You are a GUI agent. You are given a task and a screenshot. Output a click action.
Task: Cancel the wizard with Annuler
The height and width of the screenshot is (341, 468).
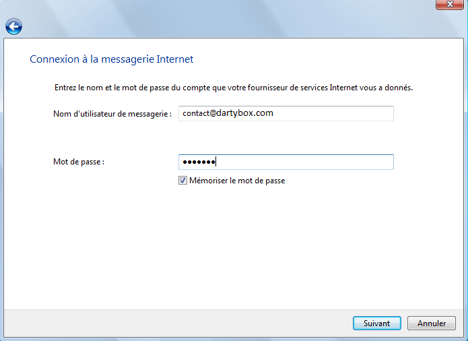(x=432, y=323)
